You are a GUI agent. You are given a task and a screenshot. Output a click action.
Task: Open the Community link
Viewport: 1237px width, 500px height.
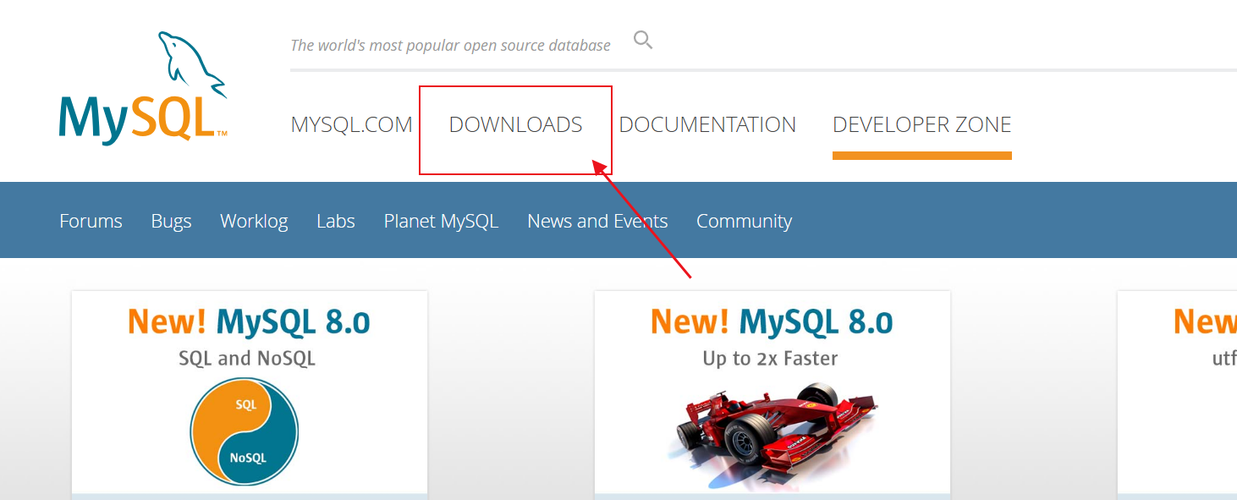744,222
